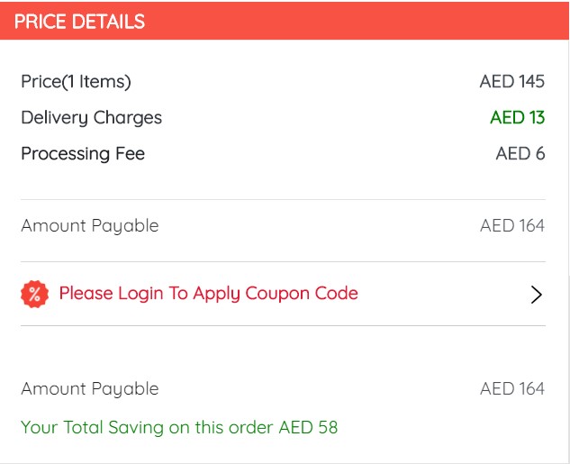
Task: Open the Please Login To Apply Coupon Code link
Action: pos(208,293)
